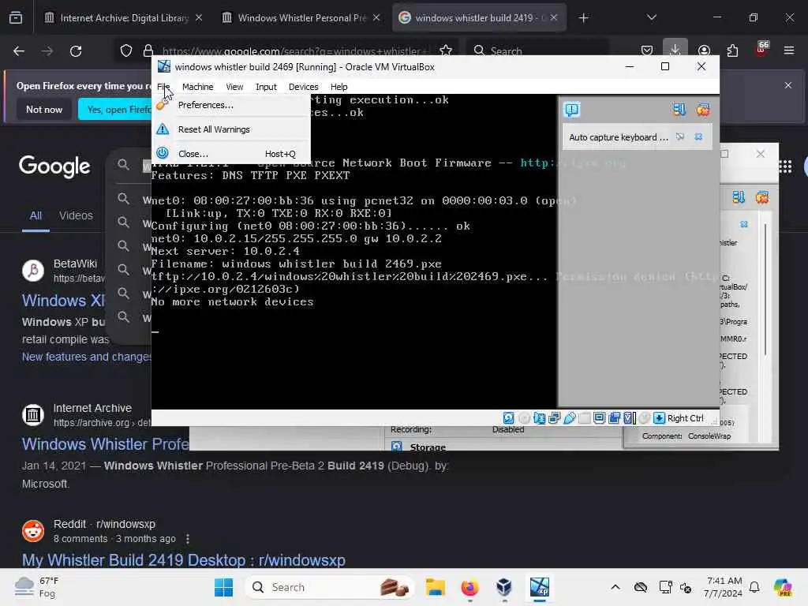
Task: Toggle the VirtualBox notification center icon
Action: (572, 109)
